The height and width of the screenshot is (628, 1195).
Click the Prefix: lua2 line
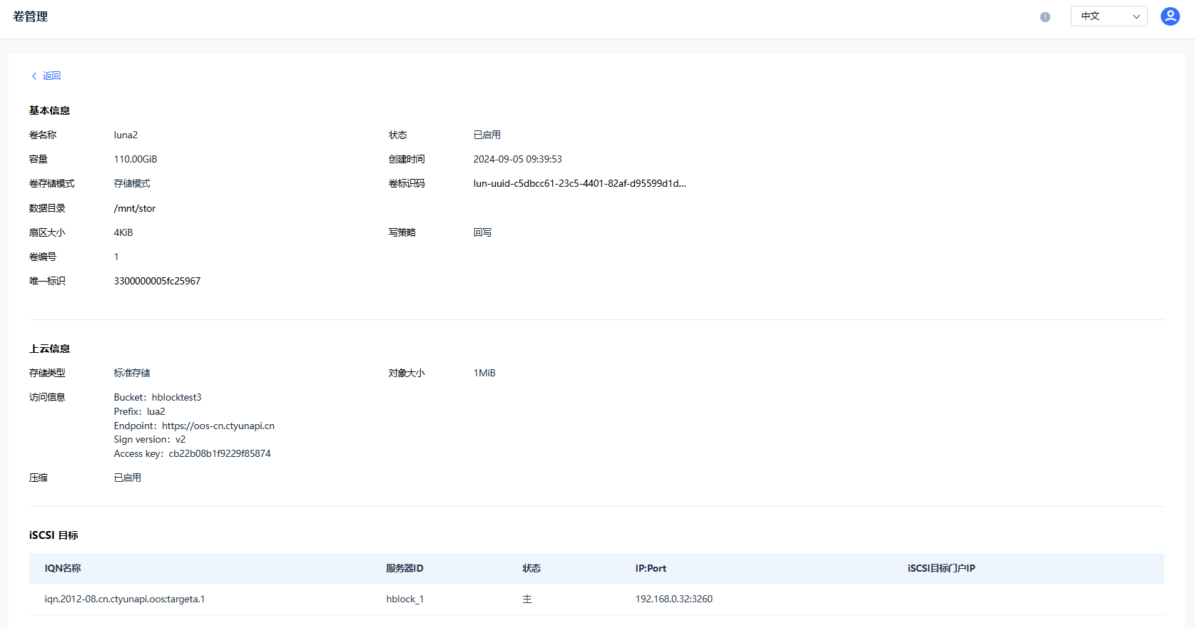tap(140, 411)
